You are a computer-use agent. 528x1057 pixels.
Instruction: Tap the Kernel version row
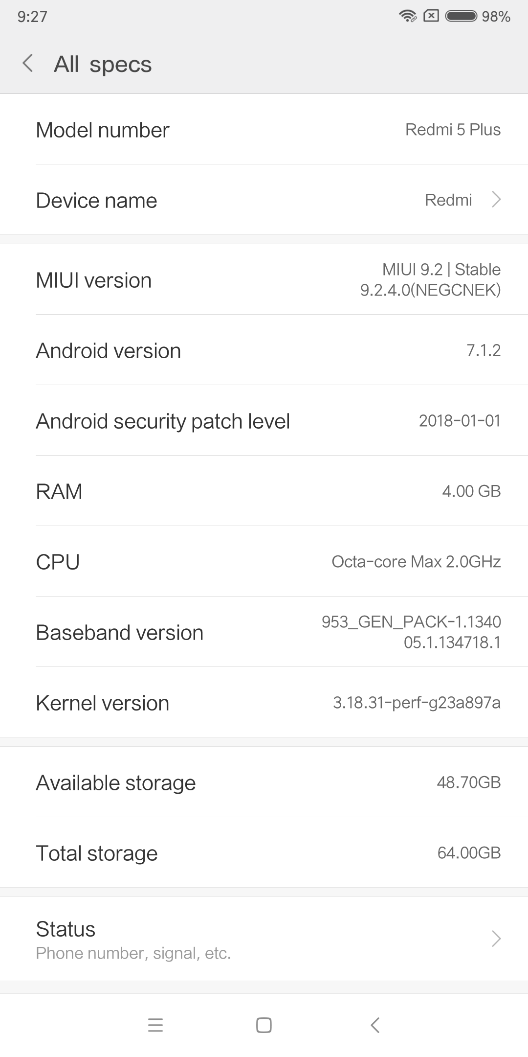(x=264, y=703)
